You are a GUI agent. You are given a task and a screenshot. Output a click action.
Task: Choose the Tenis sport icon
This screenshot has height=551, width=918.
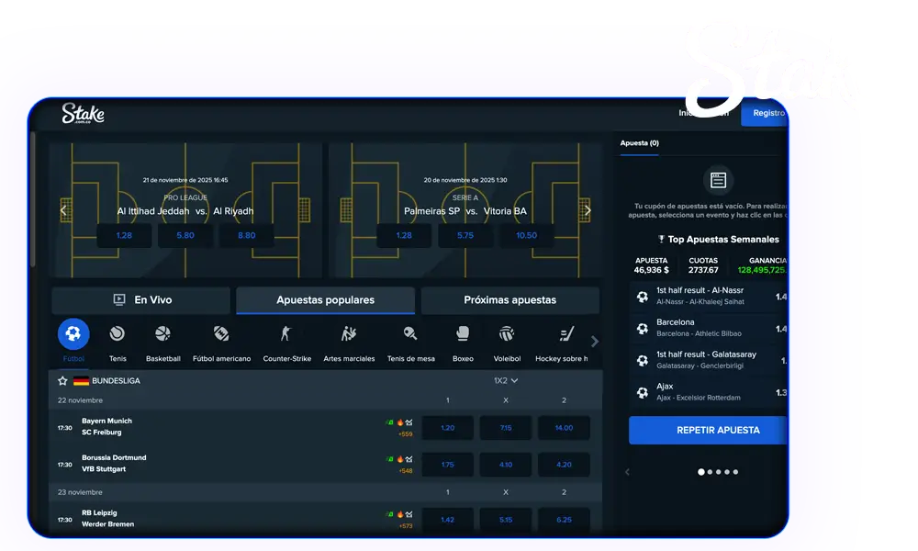tap(118, 334)
